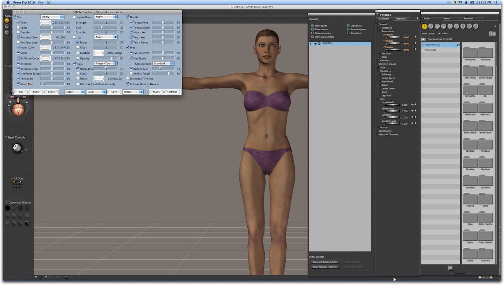
Task: Select the Figures library category icon
Action: click(425, 26)
